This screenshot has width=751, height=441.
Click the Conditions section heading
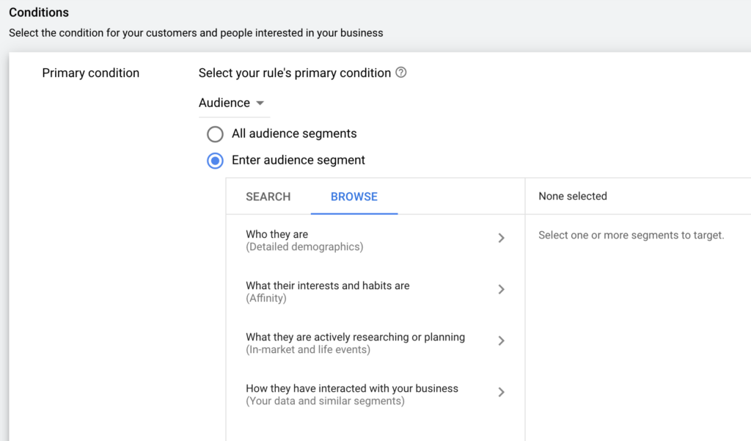tap(39, 12)
